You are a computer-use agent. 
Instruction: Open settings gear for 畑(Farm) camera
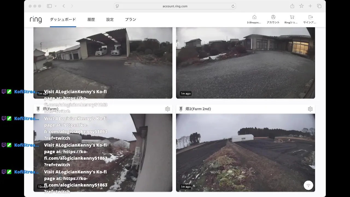click(168, 109)
